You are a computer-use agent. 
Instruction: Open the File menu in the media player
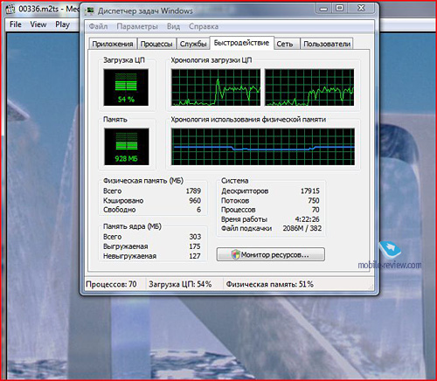(16, 24)
